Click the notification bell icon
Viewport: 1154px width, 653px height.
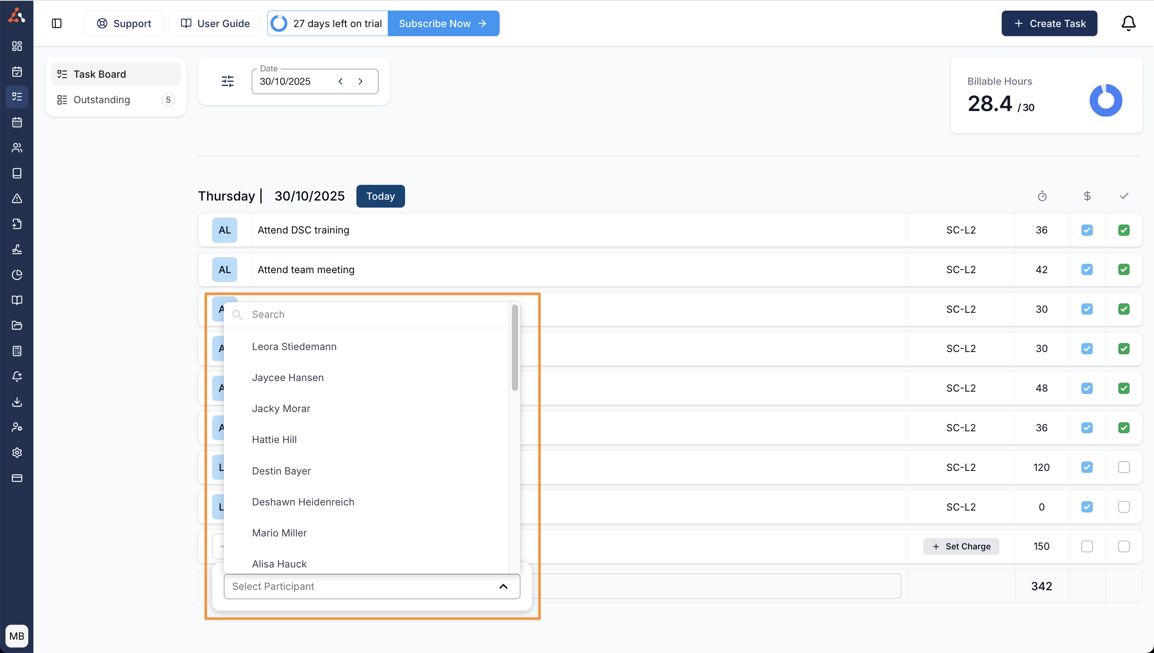1128,23
